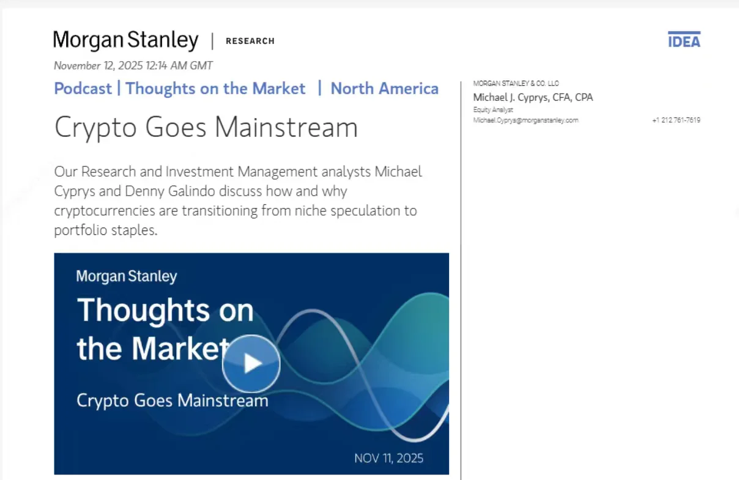This screenshot has height=480, width=739.
Task: Click the Morgan Stanley header logo
Action: point(125,41)
